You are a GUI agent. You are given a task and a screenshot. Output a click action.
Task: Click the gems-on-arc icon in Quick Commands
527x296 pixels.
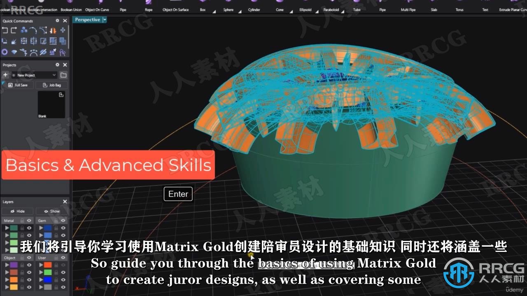tap(34, 52)
